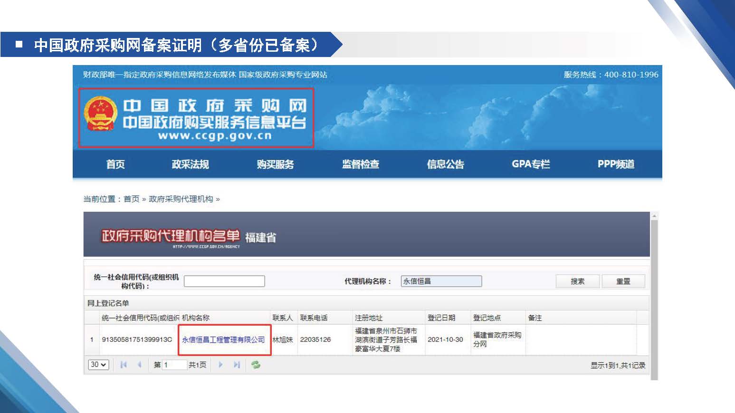Click the vertical scrollbar of the agency list
The width and height of the screenshot is (735, 413).
654,296
